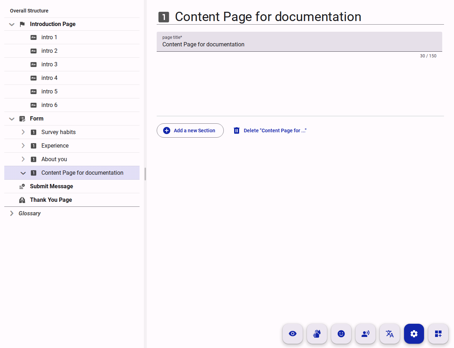Toggle the eye visibility button

[x=293, y=334]
